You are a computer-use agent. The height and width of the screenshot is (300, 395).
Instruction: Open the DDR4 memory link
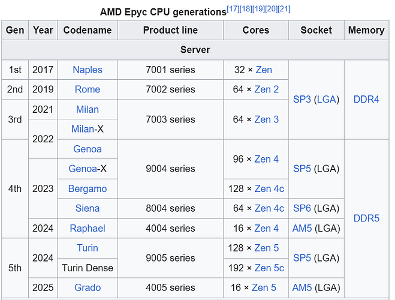click(x=366, y=100)
